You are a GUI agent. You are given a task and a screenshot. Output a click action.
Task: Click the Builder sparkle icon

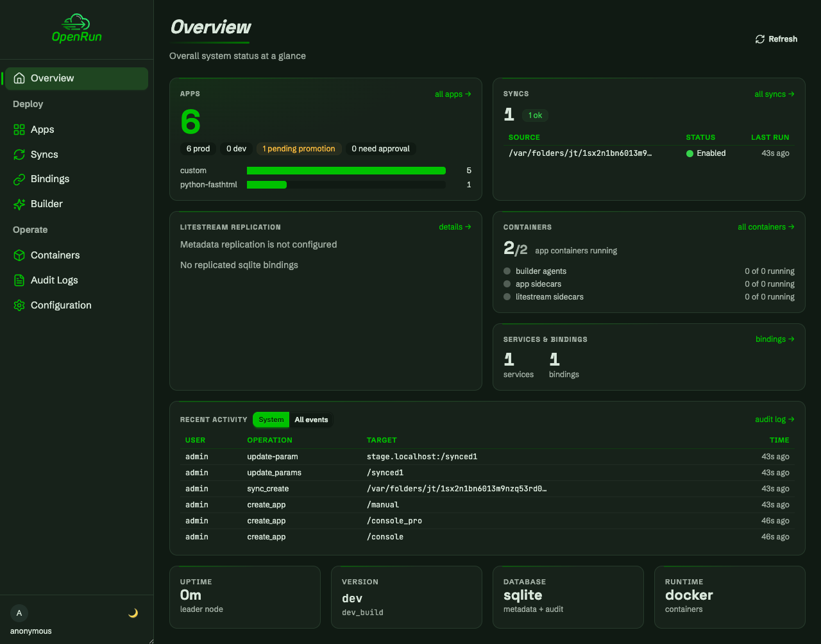(x=19, y=204)
